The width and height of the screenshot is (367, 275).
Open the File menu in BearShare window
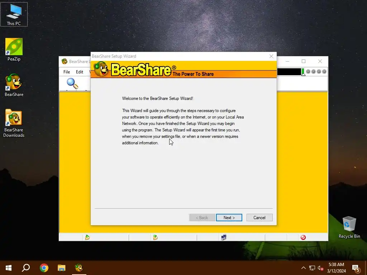(67, 72)
